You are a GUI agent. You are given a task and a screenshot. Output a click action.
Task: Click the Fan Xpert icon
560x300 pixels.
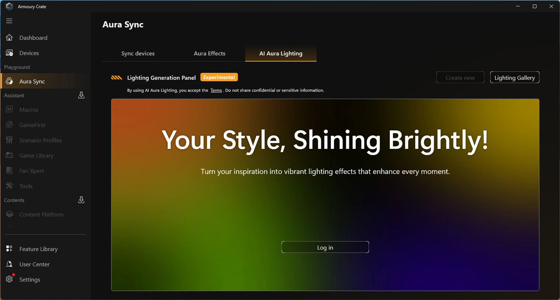tap(9, 171)
